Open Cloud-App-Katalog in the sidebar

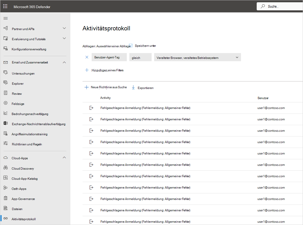(x=25, y=179)
